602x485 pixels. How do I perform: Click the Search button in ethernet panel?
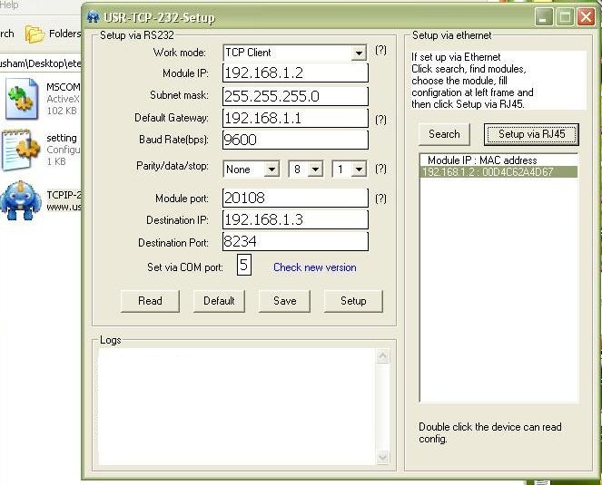point(444,134)
